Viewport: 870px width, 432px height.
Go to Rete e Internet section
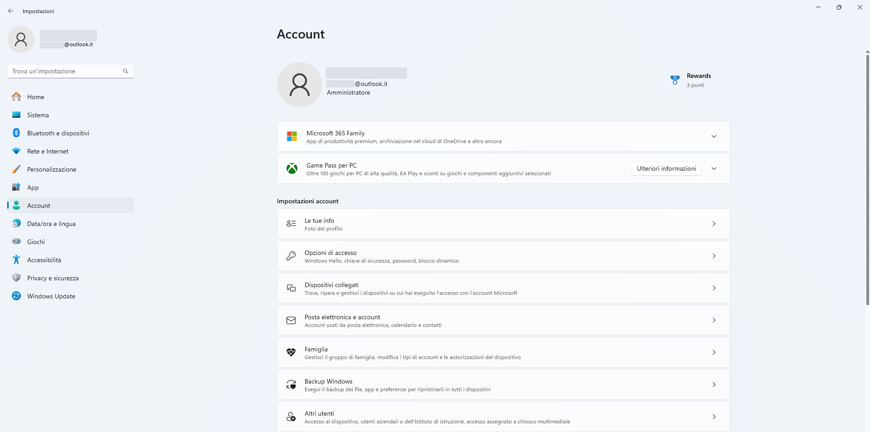point(48,151)
